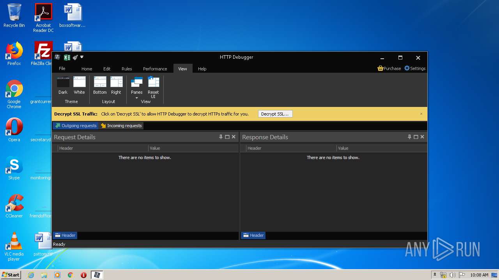Viewport: 499px width, 280px height.
Task: Click the HTTP Debugger taskbar button
Action: [97, 275]
